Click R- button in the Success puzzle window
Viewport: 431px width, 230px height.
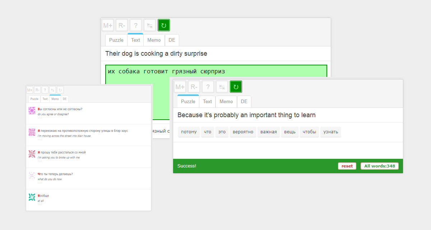194,87
